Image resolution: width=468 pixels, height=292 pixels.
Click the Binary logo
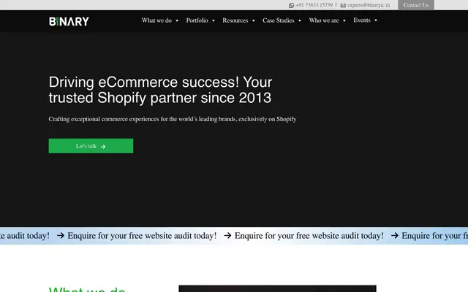[69, 21]
